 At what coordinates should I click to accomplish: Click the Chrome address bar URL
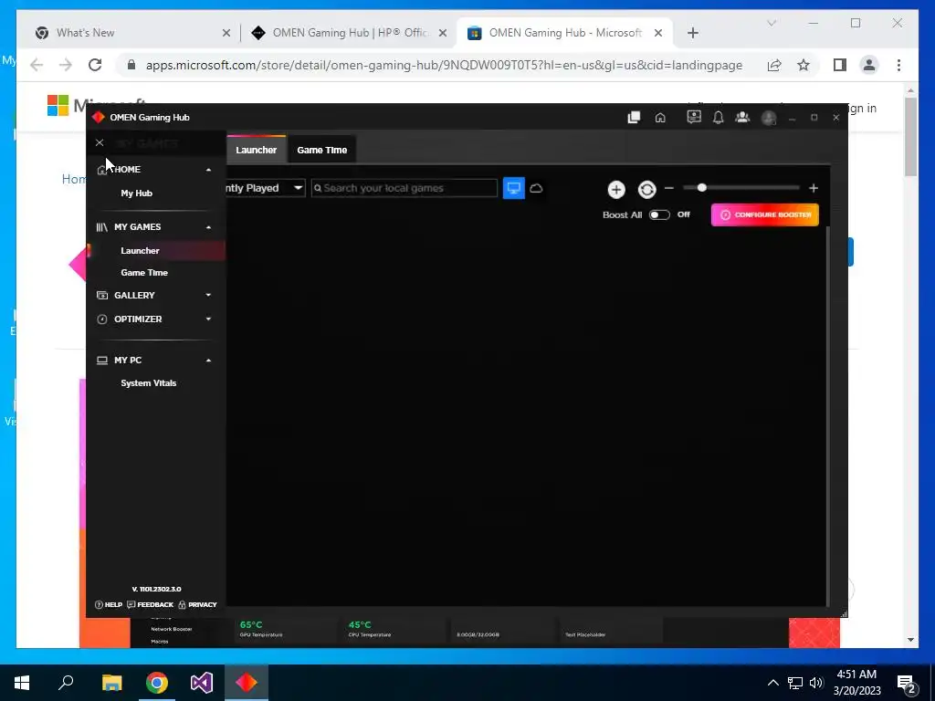pos(445,65)
